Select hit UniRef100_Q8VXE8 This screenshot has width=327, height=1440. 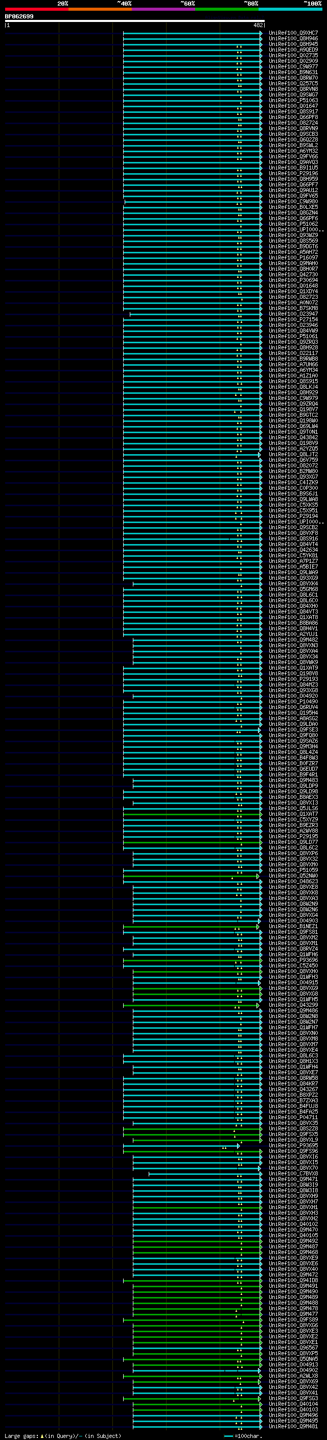click(x=293, y=887)
